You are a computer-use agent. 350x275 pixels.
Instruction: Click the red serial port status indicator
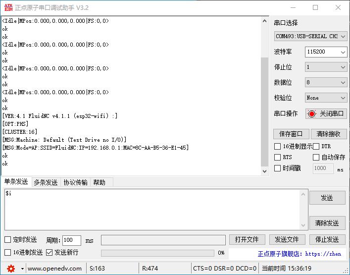point(312,114)
